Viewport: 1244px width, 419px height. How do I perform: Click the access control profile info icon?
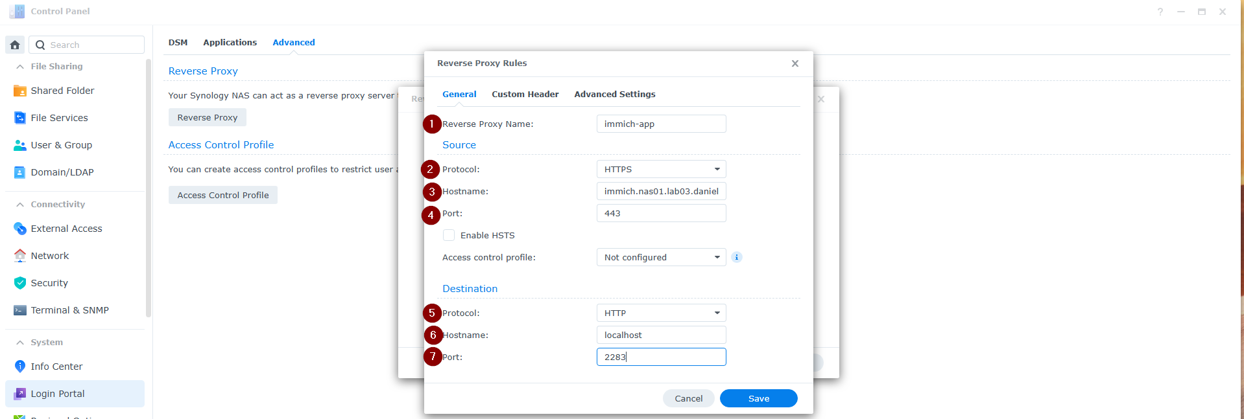737,257
